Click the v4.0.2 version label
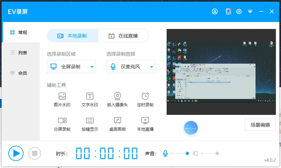The height and width of the screenshot is (168, 281). [x=270, y=160]
